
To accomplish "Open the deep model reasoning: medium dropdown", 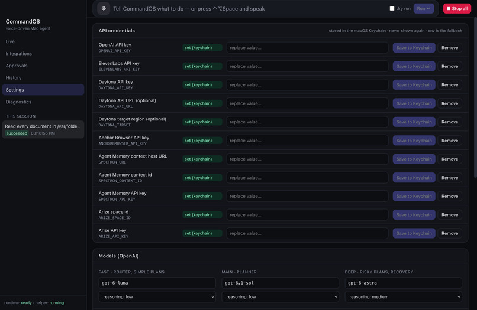I will click(x=404, y=296).
